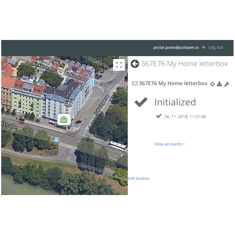
Task: Click the envelope icon before the letterbox name
Action: 135,83
